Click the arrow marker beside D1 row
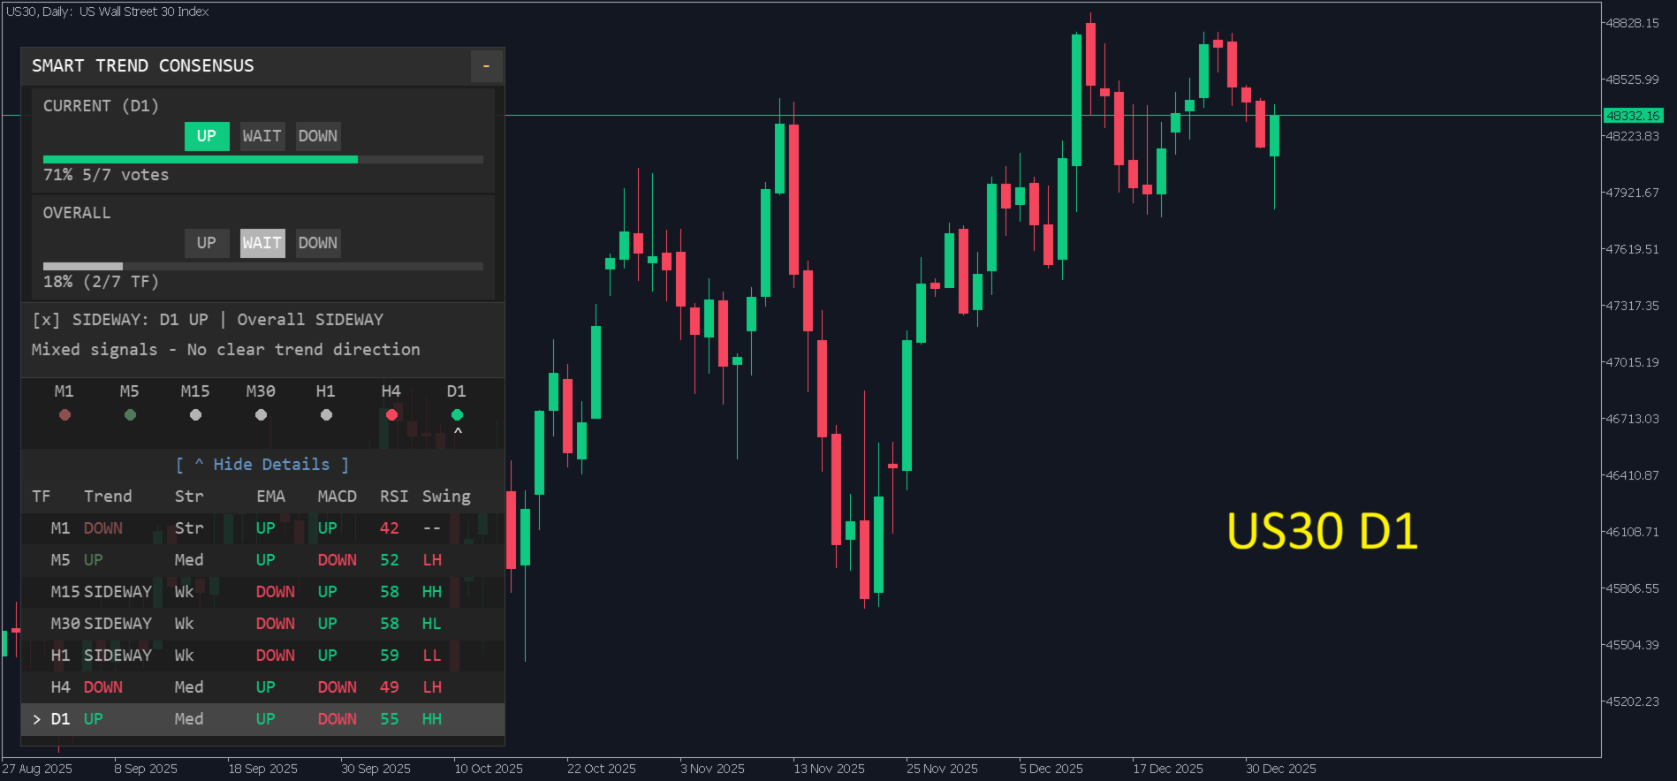1677x781 pixels. click(x=36, y=719)
